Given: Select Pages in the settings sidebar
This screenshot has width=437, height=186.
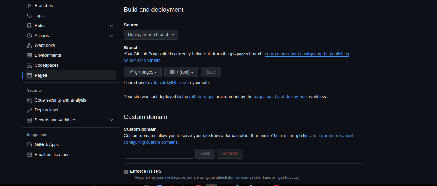Looking at the screenshot, I should click(41, 75).
